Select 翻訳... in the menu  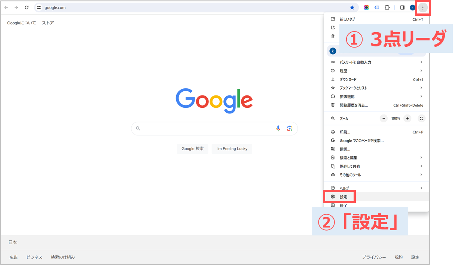[x=376, y=149]
